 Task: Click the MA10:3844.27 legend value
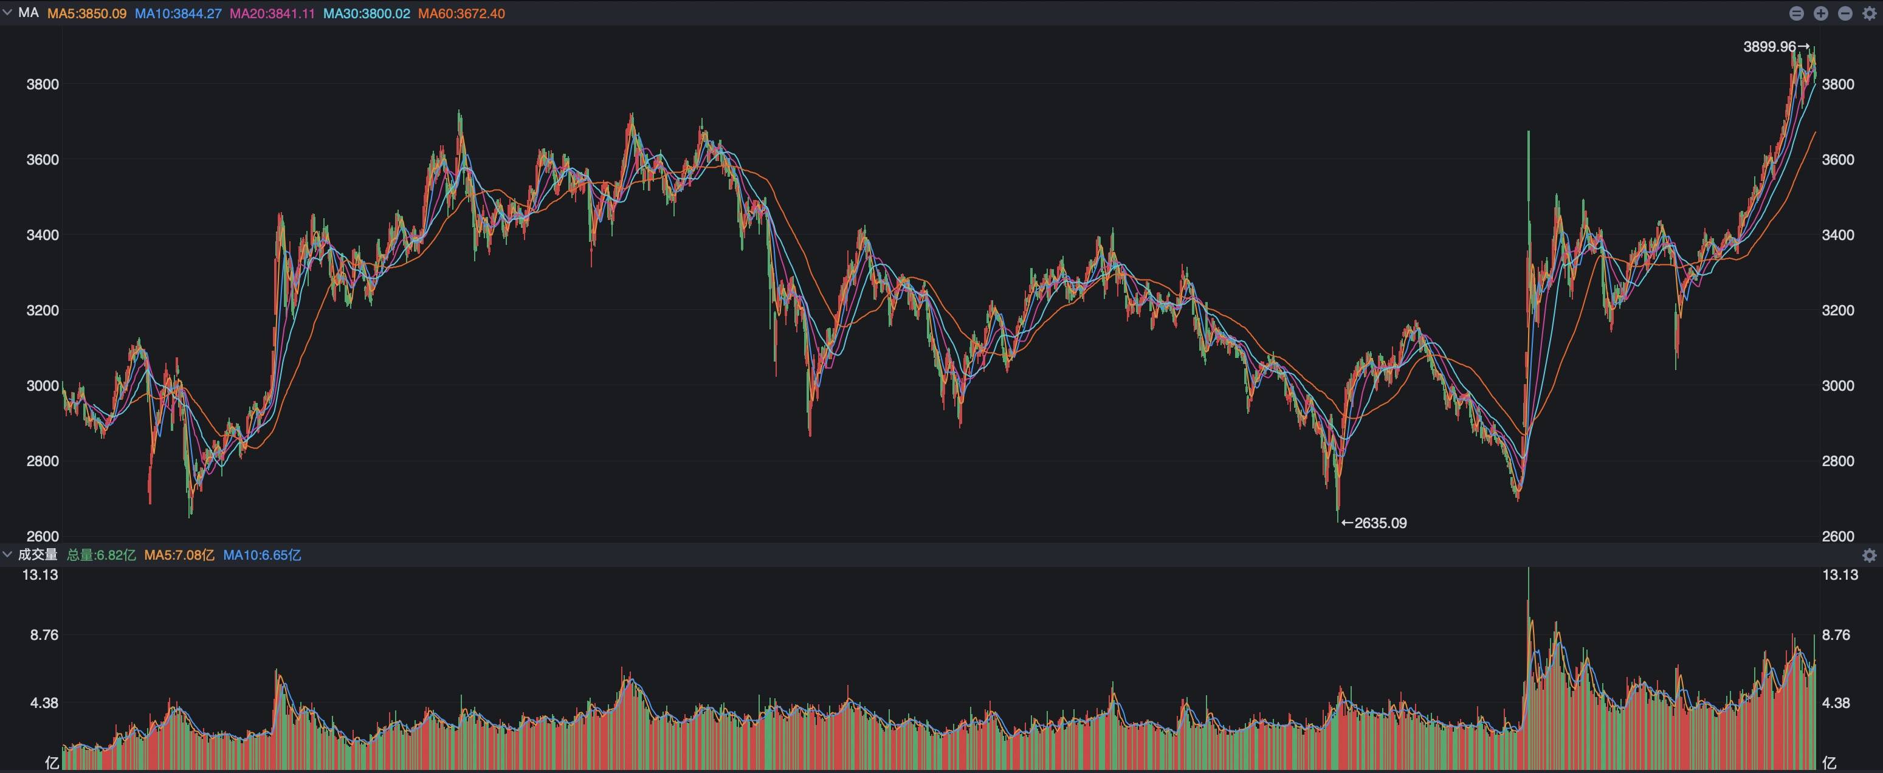(x=178, y=14)
